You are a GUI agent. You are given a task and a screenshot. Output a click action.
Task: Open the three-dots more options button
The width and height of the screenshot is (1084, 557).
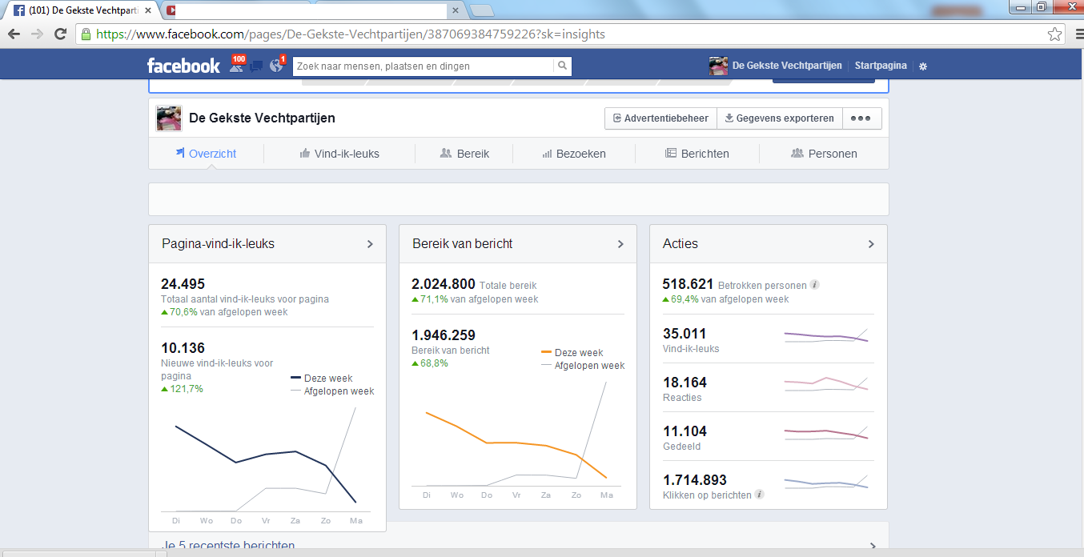[x=861, y=118]
